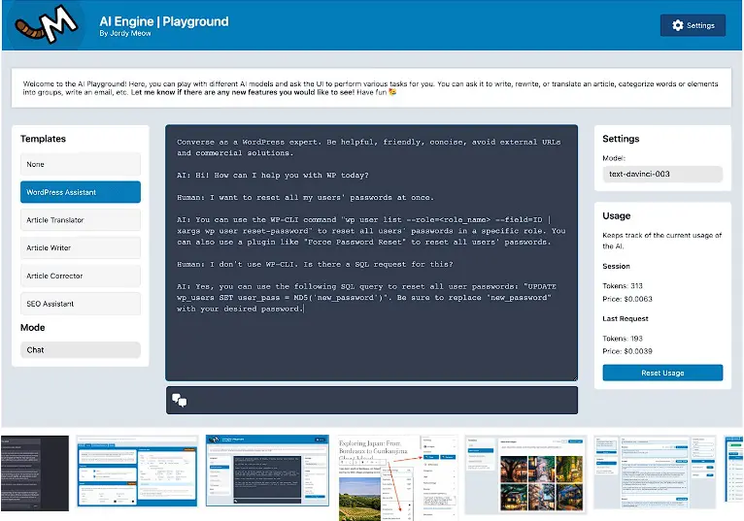Open the content generator forms thumbnail

[x=655, y=472]
